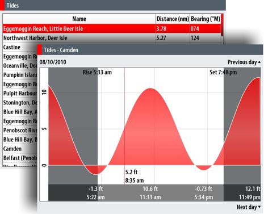Viewport: 264px width, 214px height.
Task: Go to Previous day tide chart
Action: [244, 62]
